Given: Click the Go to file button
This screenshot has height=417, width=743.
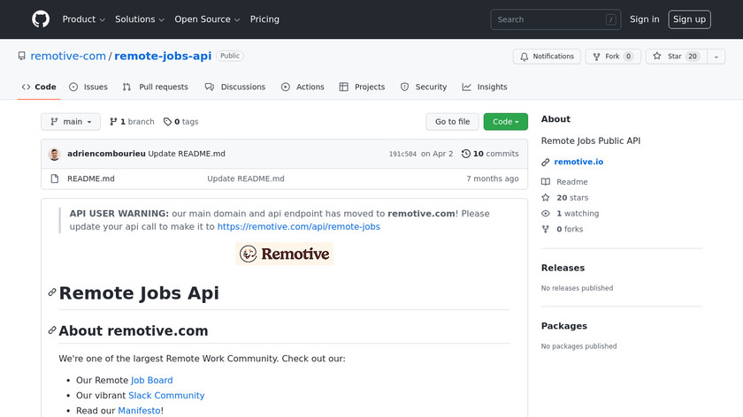Looking at the screenshot, I should coord(452,122).
